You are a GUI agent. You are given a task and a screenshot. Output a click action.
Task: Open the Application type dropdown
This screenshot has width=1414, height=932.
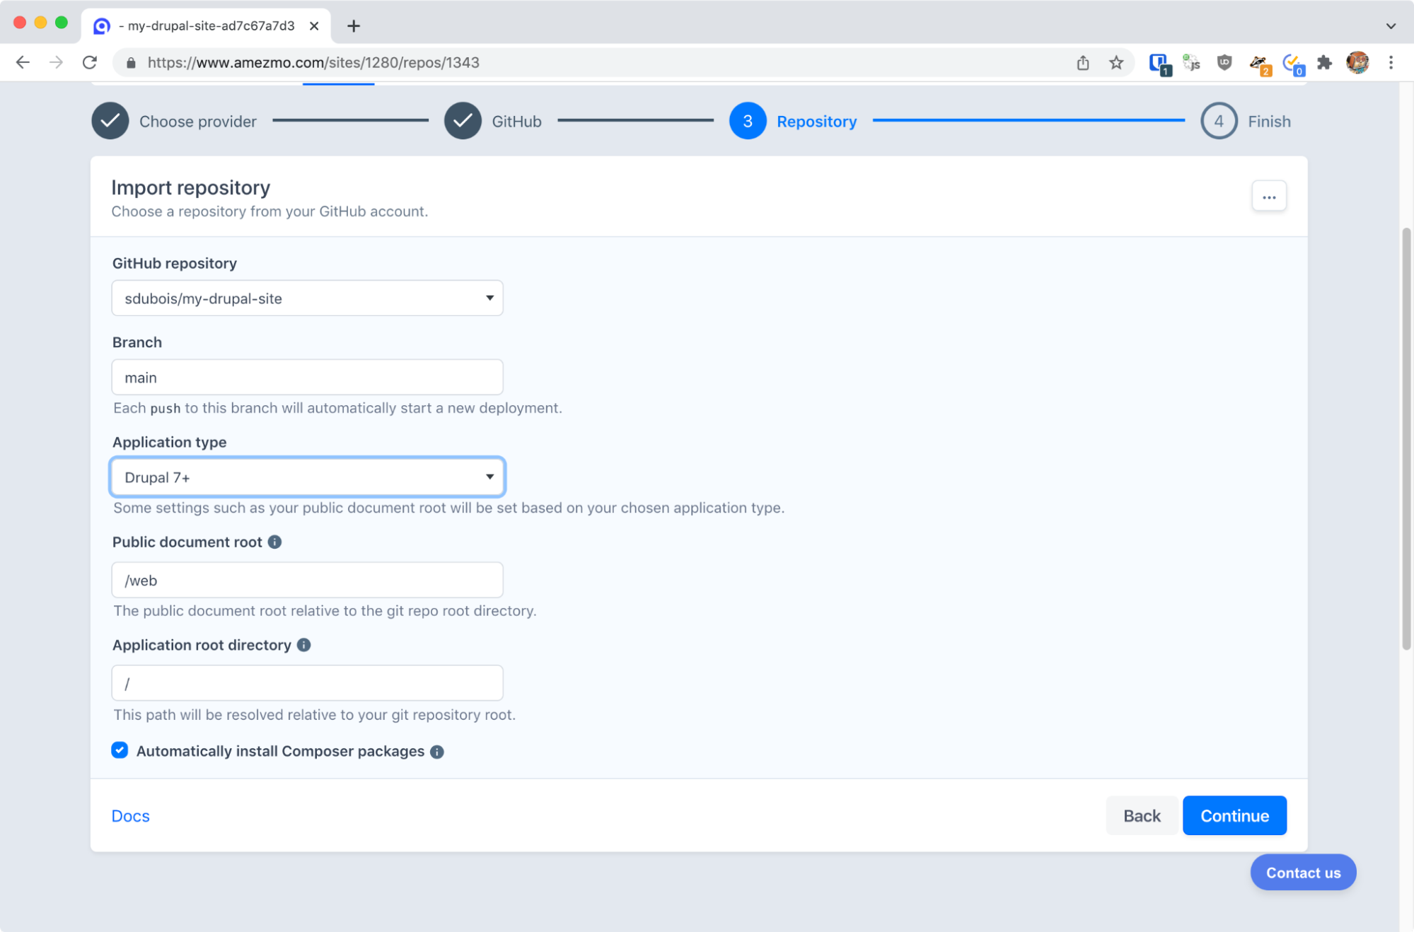click(x=307, y=477)
